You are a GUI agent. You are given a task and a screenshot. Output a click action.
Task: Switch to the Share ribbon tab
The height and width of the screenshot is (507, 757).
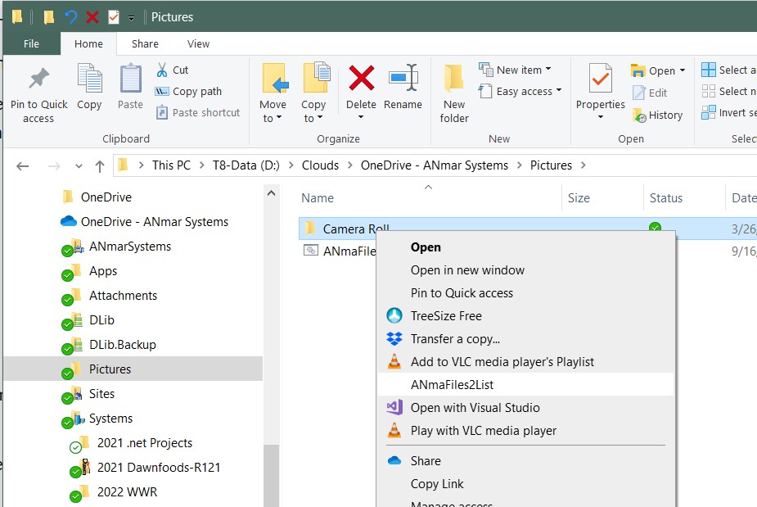pyautogui.click(x=145, y=44)
